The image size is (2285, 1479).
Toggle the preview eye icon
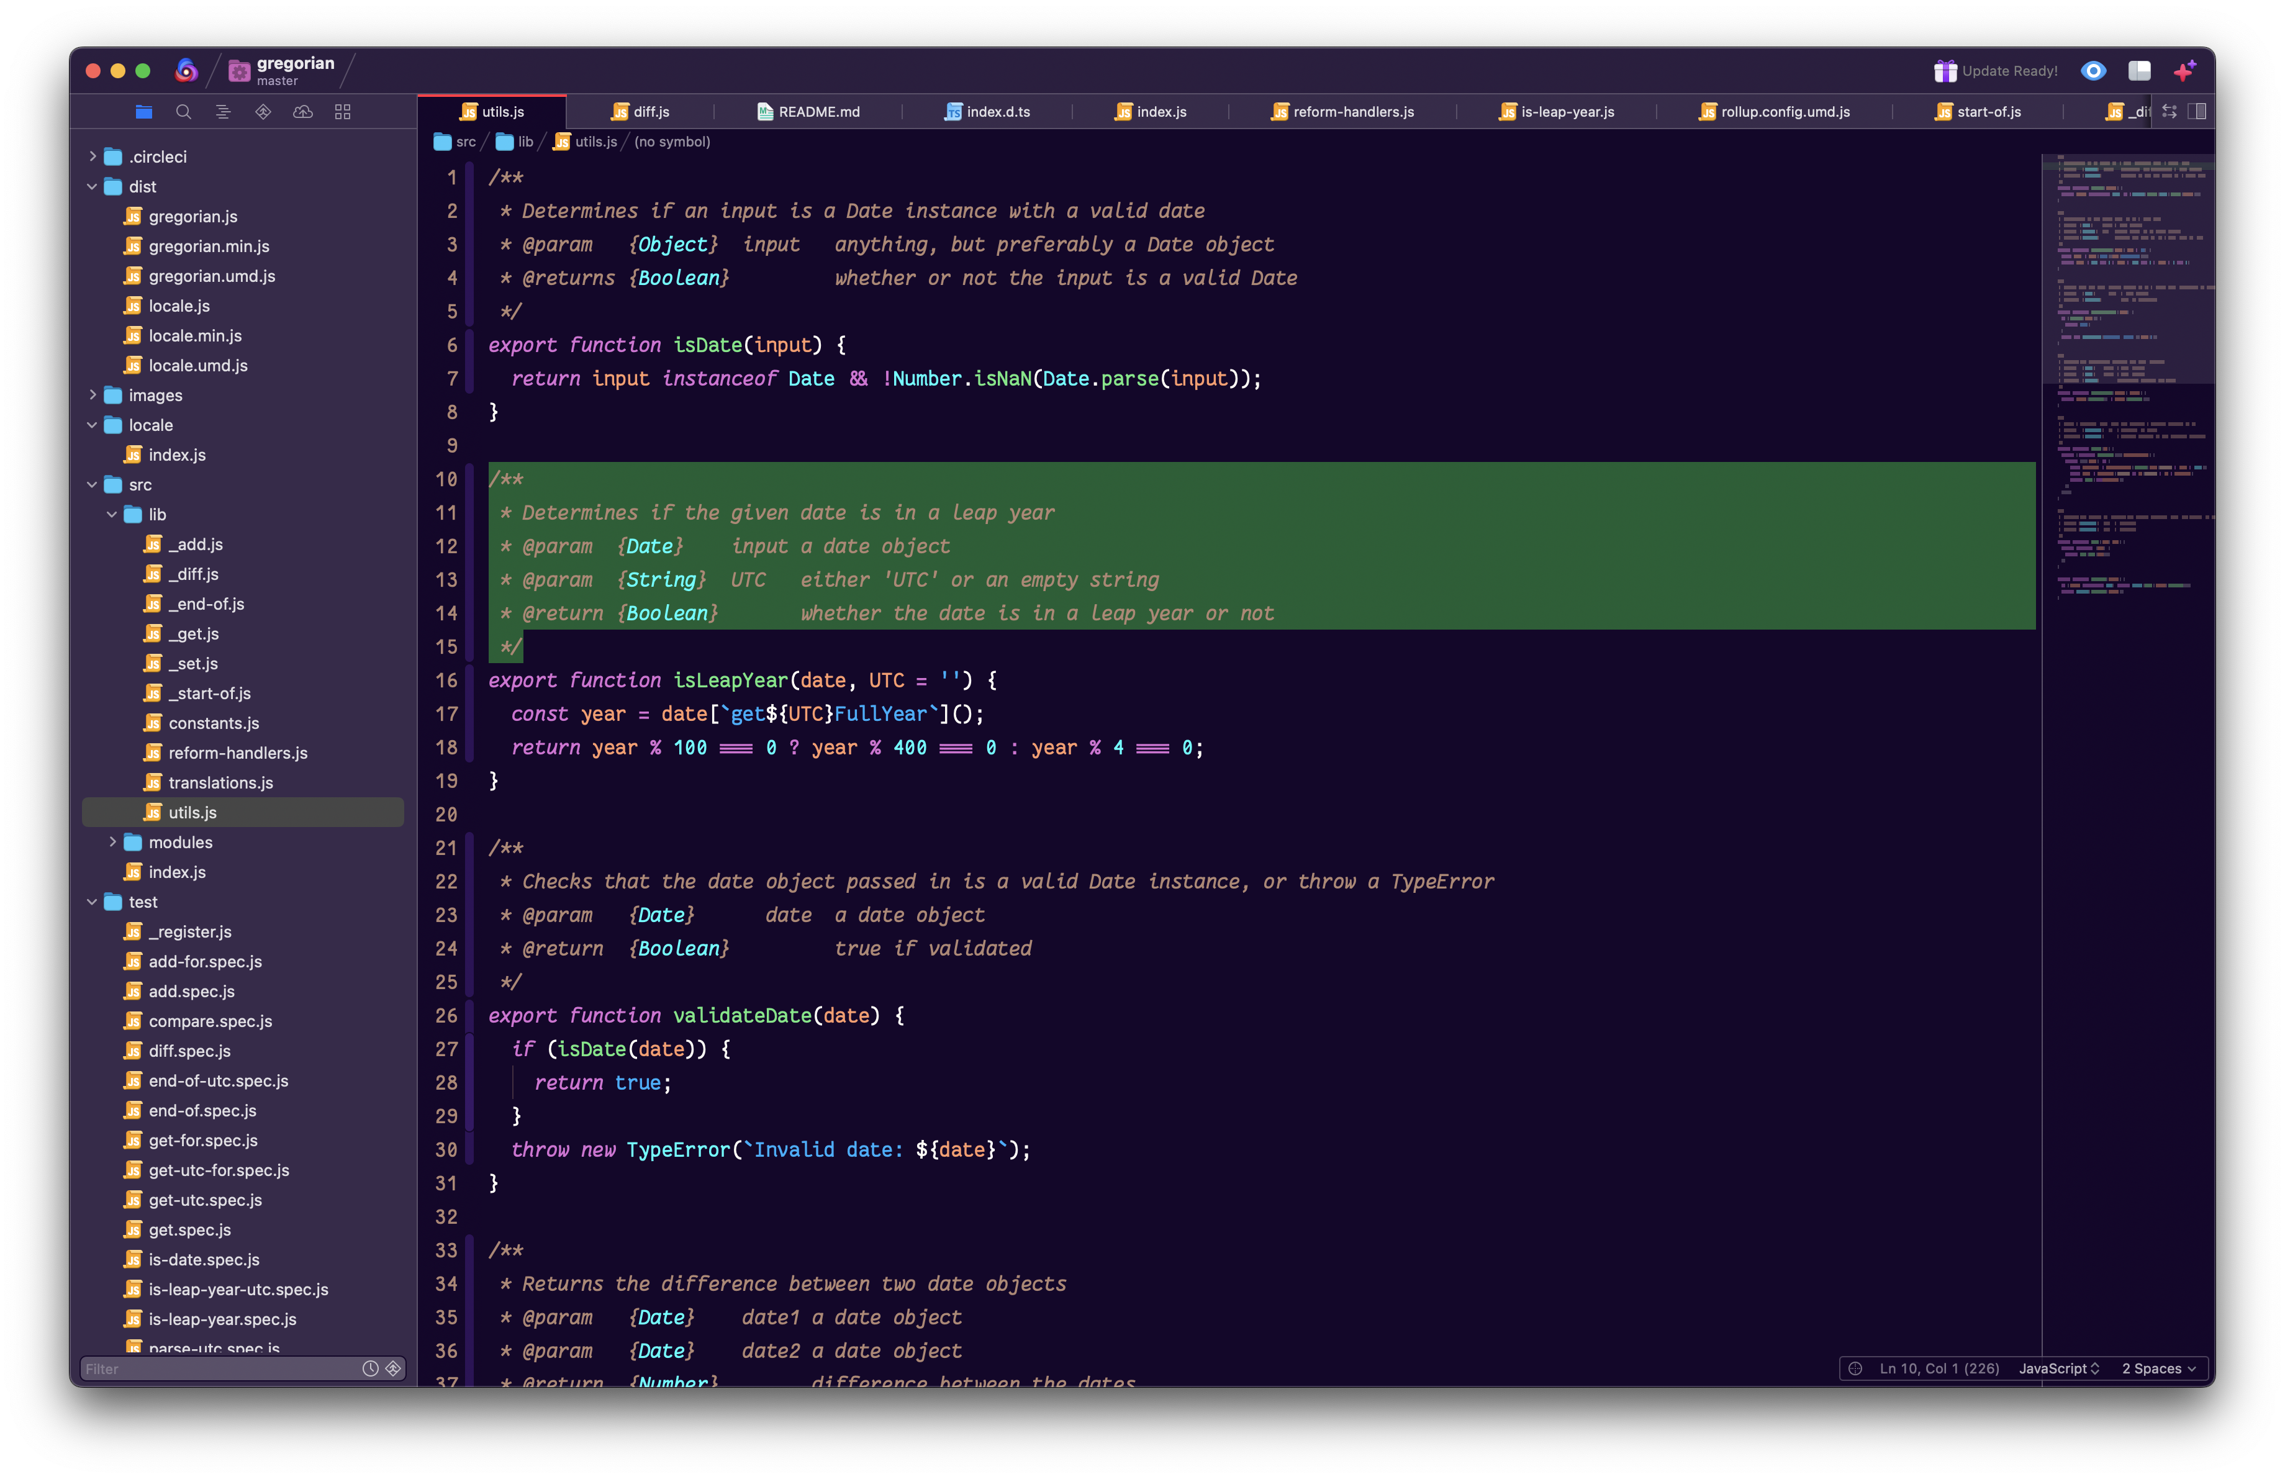click(x=2093, y=71)
